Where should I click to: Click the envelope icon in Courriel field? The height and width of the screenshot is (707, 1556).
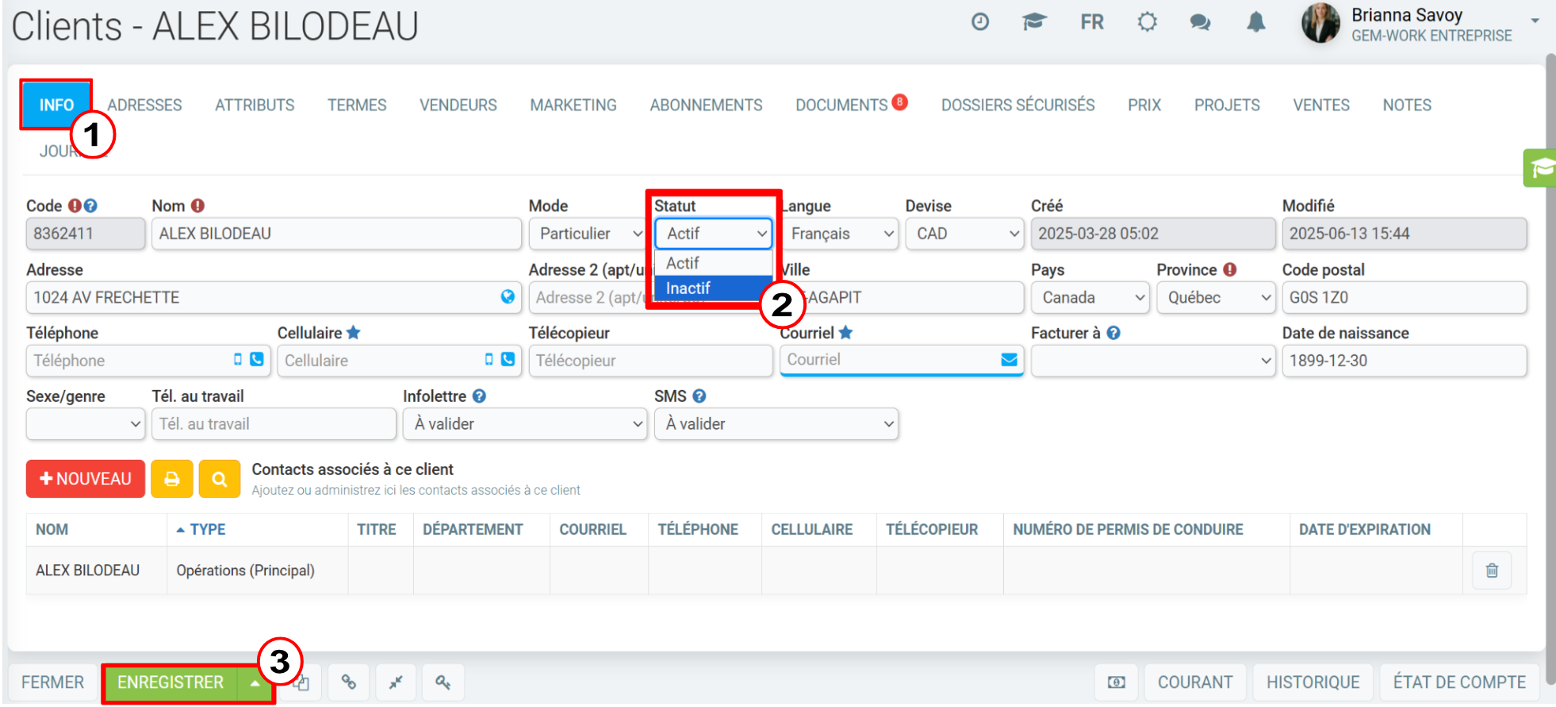1009,359
